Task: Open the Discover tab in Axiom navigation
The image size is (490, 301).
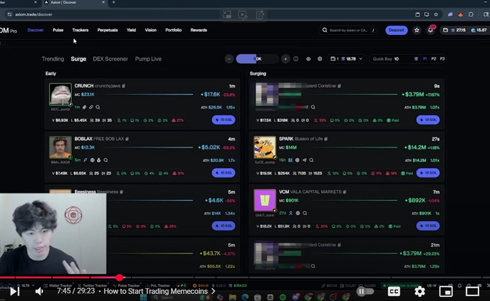Action: click(35, 30)
